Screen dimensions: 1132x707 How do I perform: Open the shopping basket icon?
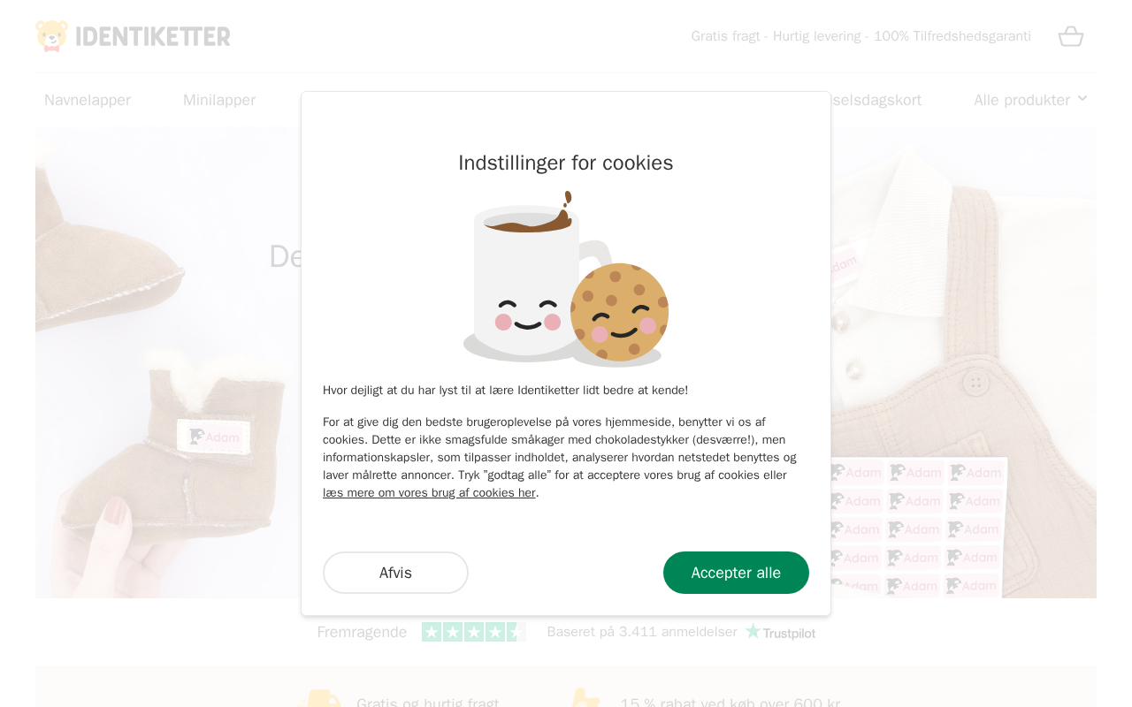point(1071,36)
